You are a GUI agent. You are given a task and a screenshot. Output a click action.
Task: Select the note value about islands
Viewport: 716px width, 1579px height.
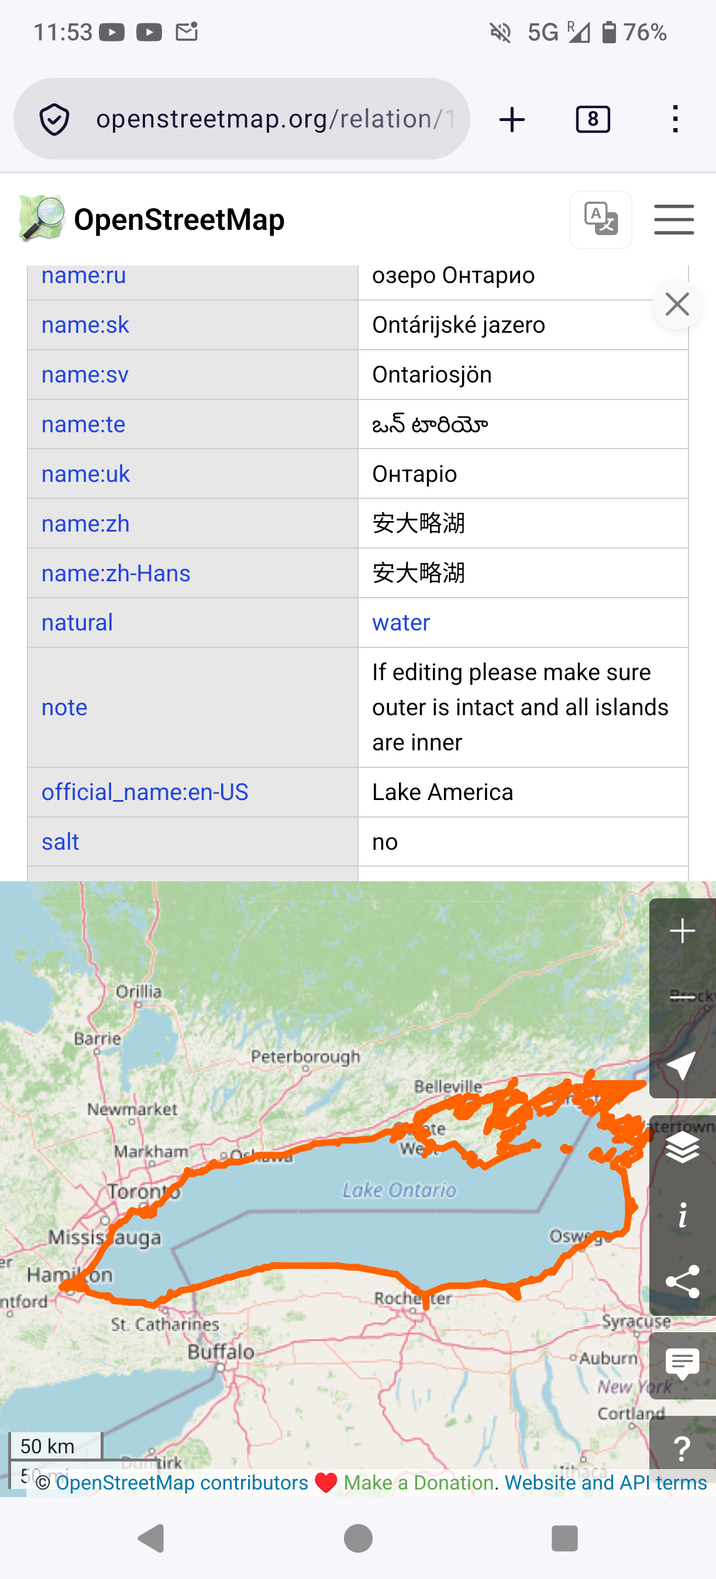pyautogui.click(x=521, y=708)
